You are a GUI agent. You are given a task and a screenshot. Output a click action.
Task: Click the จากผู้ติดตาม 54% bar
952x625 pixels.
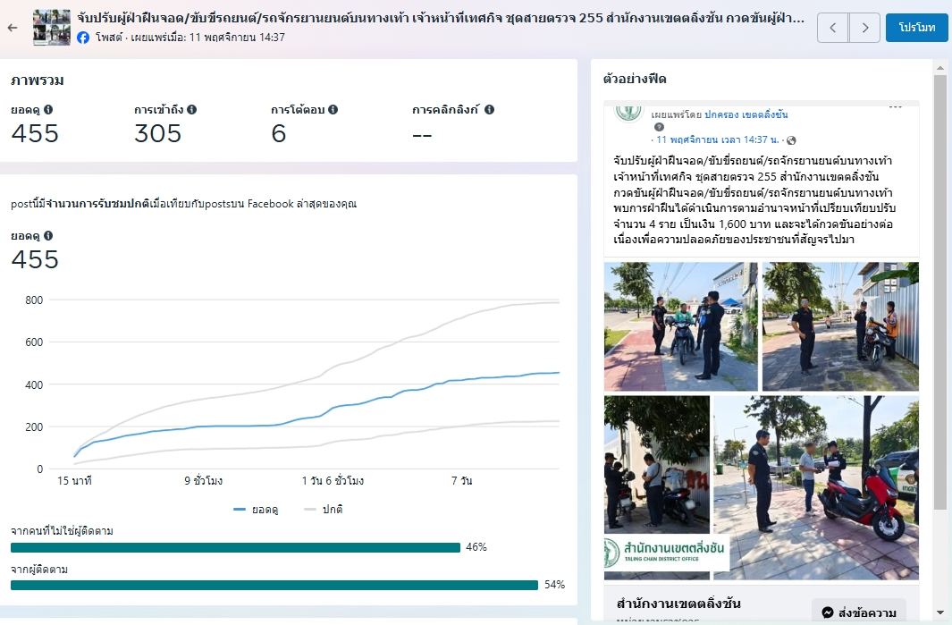click(x=274, y=585)
